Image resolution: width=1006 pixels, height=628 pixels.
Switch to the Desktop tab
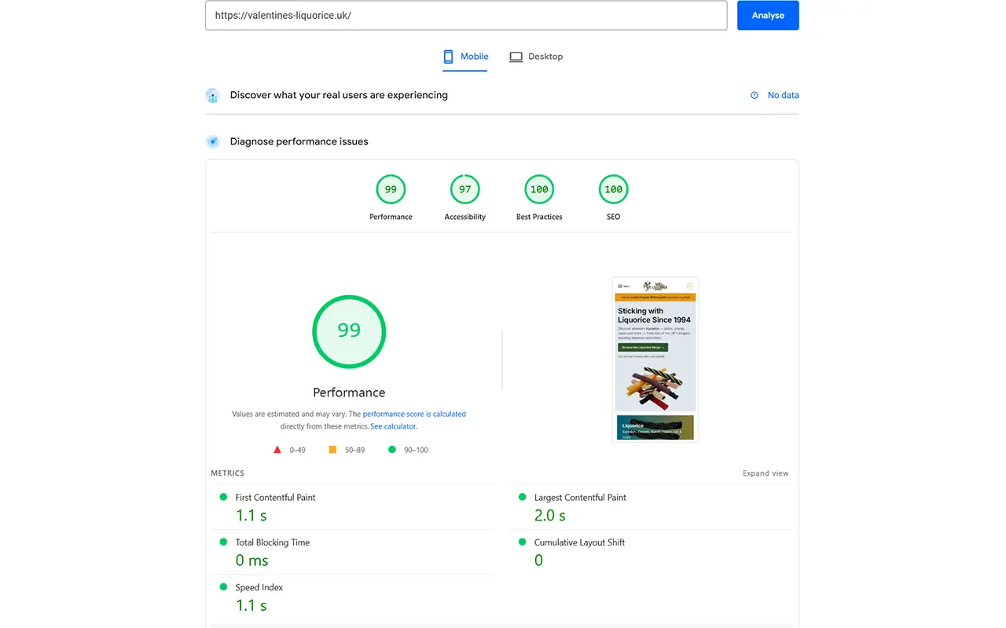pos(537,56)
